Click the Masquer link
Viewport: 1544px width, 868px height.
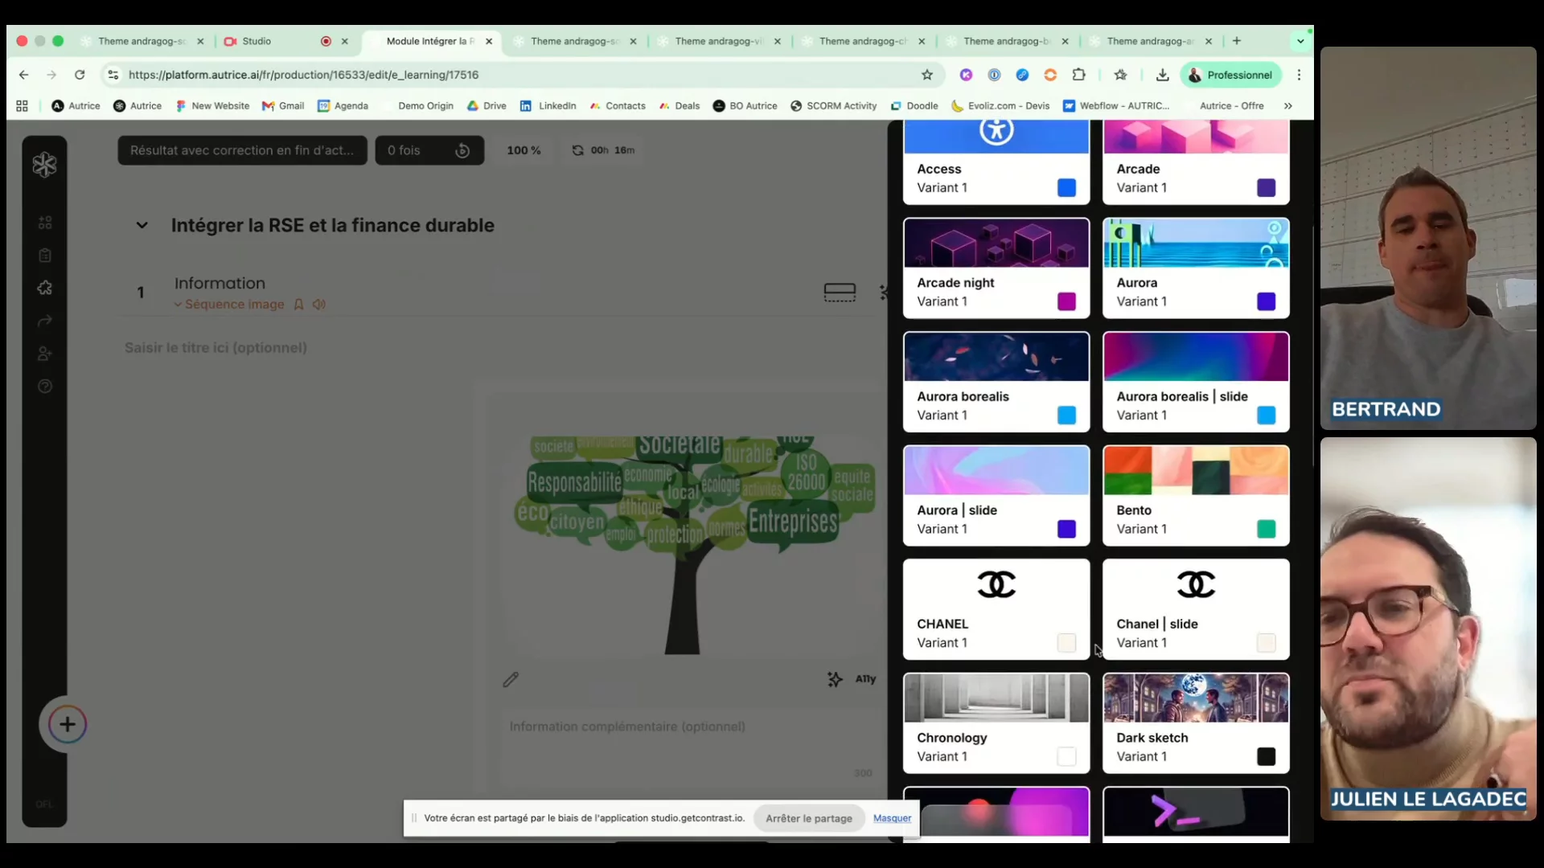[x=892, y=818]
